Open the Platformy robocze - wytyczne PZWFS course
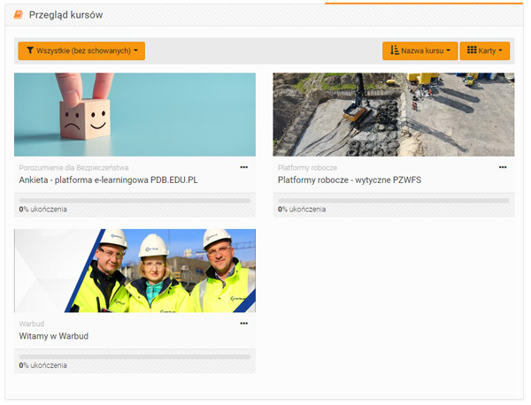Viewport: 531px width, 405px height. pos(350,180)
